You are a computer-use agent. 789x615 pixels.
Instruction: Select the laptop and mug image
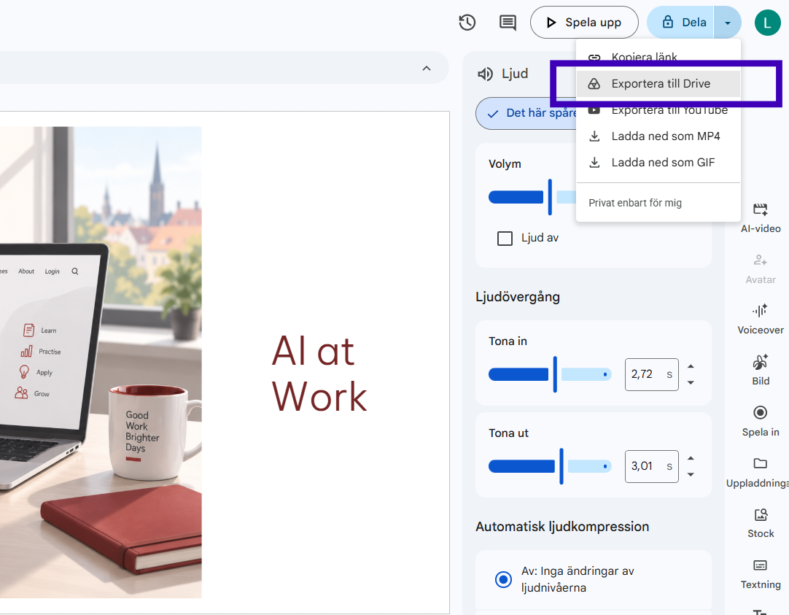(101, 363)
